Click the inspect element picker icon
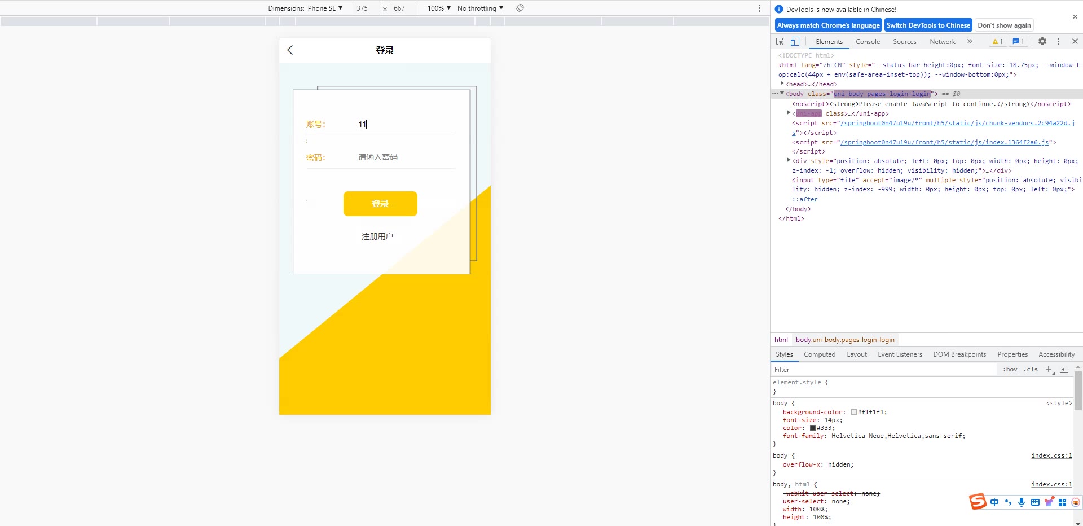 pos(780,42)
